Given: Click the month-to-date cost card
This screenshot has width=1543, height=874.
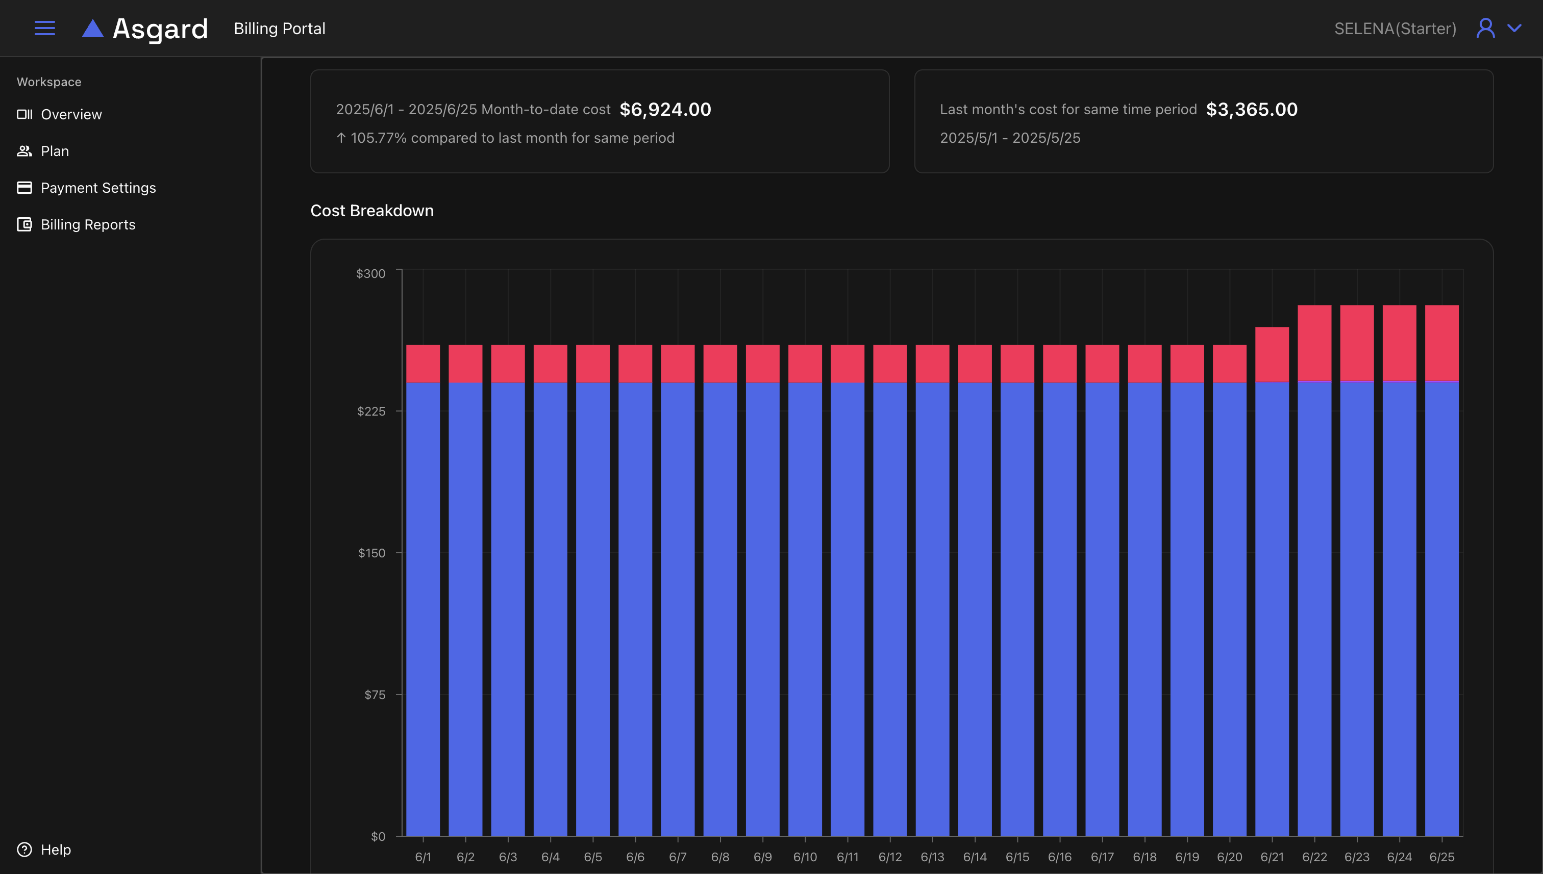Looking at the screenshot, I should 599,121.
